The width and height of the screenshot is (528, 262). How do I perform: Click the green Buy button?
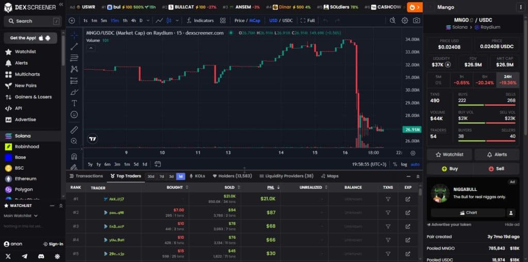click(x=450, y=169)
